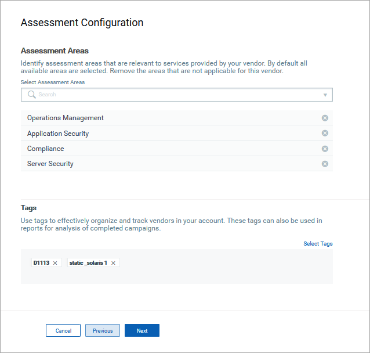Screen dimensions: 370x353
Task: Proceed with the Next button
Action: 142,330
